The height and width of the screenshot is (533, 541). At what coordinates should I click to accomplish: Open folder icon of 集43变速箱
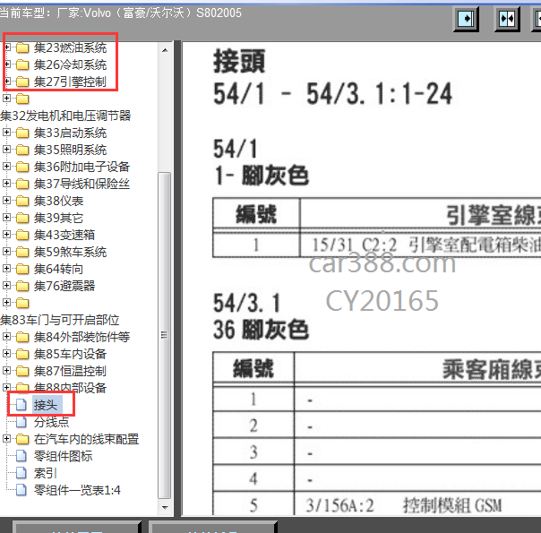tap(22, 235)
